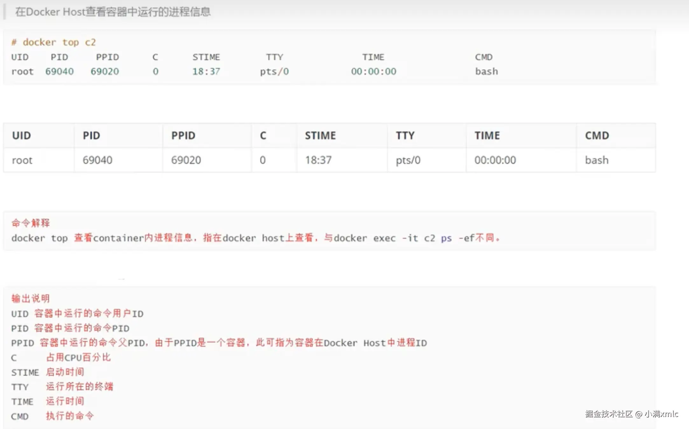Viewport: 689px width, 429px height.
Task: Click the 00:00:00 cell in the table
Action: tap(495, 160)
